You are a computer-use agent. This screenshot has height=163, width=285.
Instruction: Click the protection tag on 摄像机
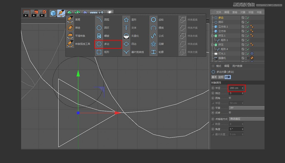(x=252, y=58)
